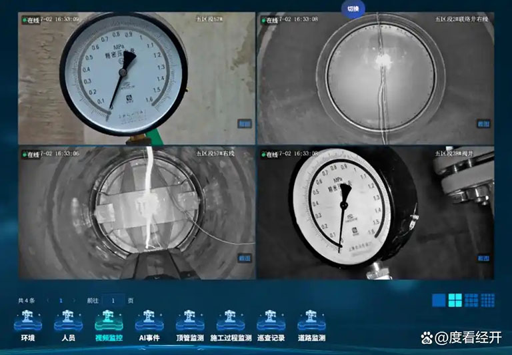The height and width of the screenshot is (355, 512).
Task: Click 截图 on the 五区段57# feed
Action: click(245, 124)
